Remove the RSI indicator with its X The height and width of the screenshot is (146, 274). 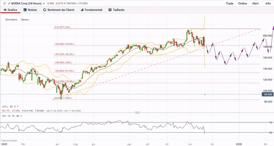point(21,116)
